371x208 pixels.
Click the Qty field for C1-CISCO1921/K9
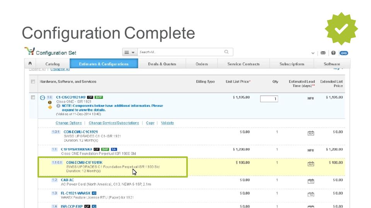[x=269, y=99]
